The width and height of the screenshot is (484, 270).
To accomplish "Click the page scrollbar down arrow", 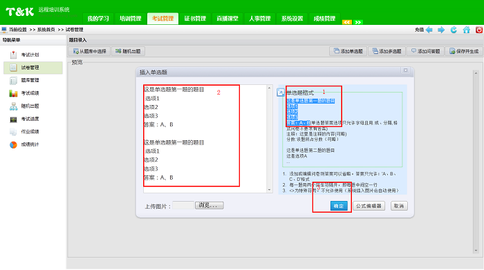I will click(476, 250).
